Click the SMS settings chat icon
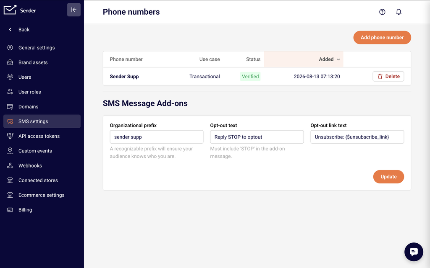The width and height of the screenshot is (430, 268). (10, 121)
